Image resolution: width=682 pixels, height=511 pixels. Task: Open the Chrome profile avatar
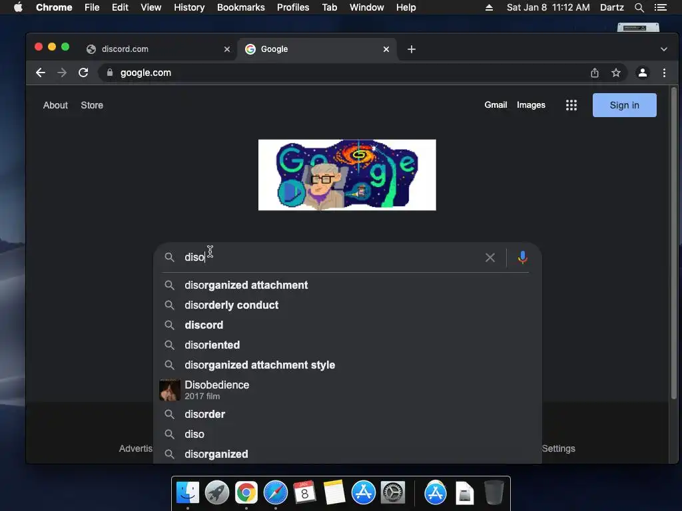[643, 73]
